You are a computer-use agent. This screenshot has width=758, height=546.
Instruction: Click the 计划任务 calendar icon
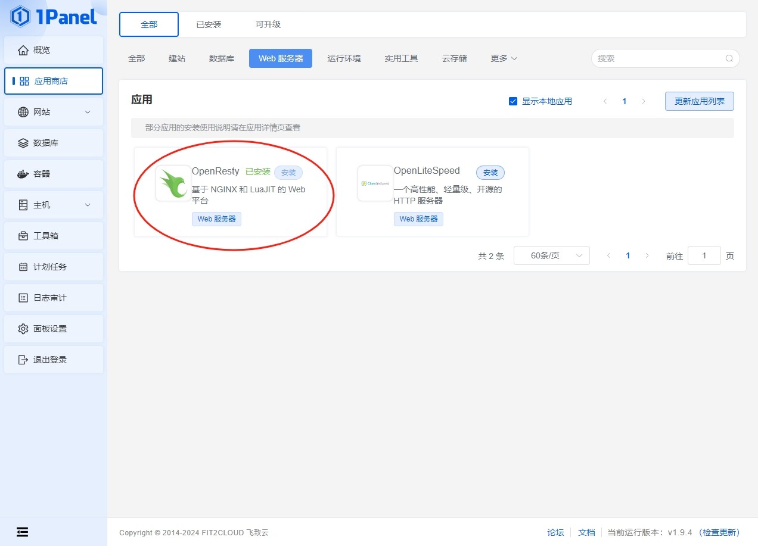(23, 267)
